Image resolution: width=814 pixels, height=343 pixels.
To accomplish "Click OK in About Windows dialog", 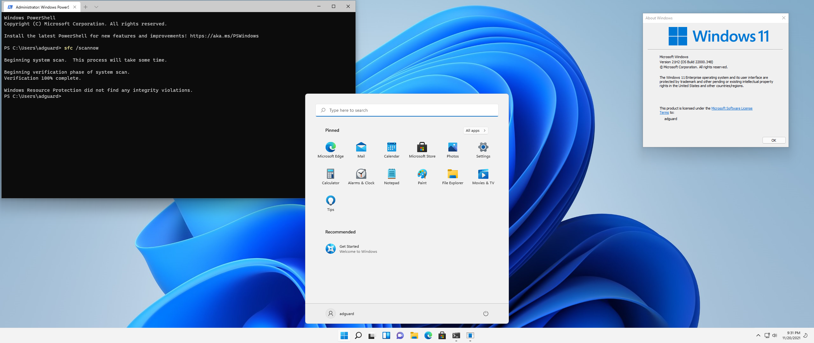I will pos(774,140).
